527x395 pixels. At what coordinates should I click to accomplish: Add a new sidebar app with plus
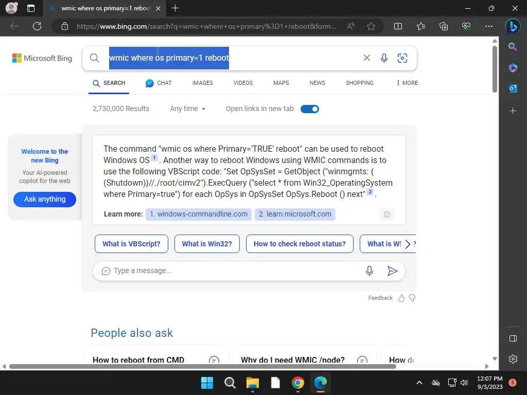(513, 111)
